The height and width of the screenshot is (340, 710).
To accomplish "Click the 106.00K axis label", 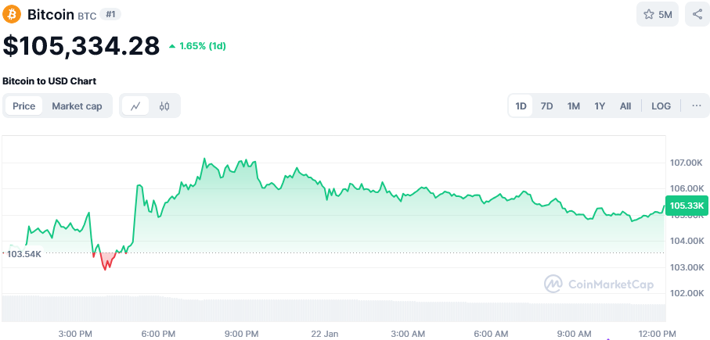I will (687, 188).
